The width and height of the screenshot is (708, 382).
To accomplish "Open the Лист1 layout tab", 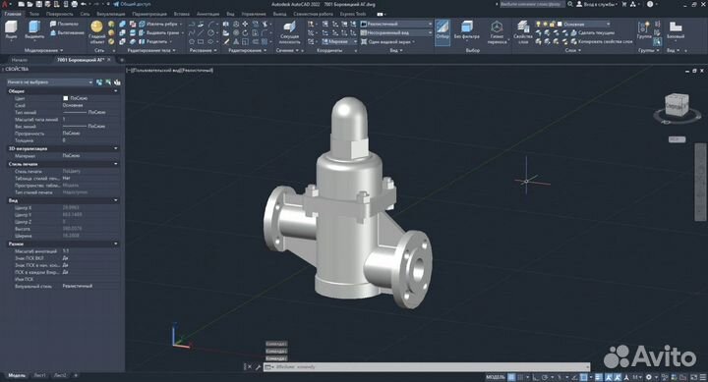I will click(39, 375).
